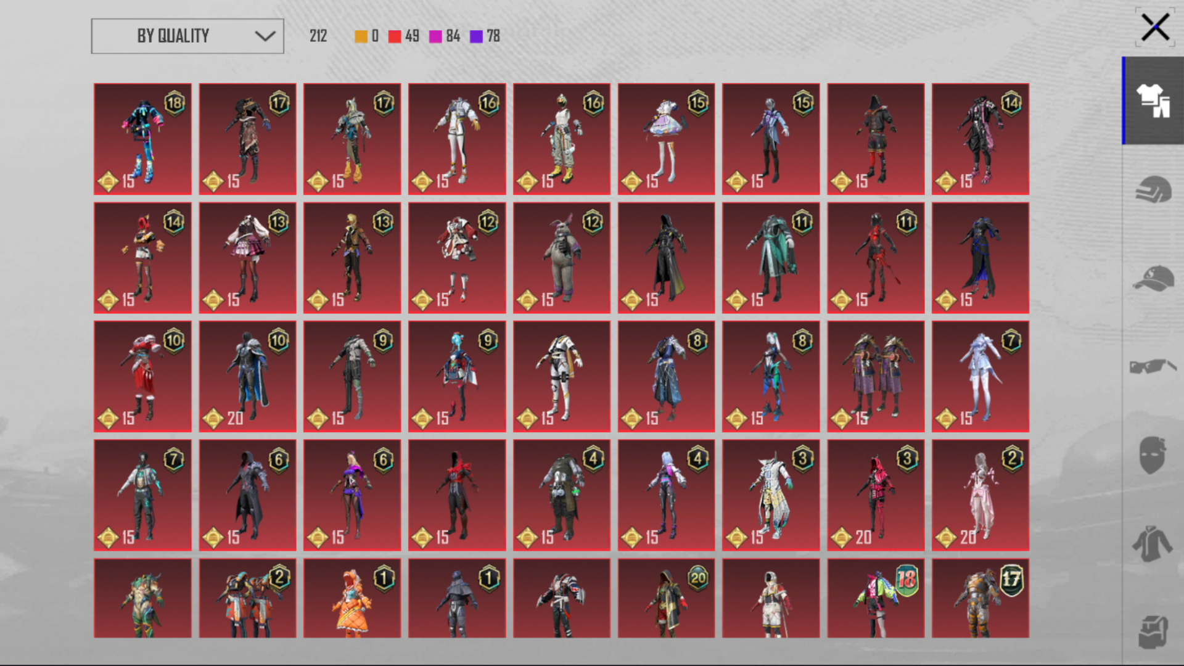
Task: Select the paired orange outfit set level 2
Action: [x=247, y=598]
